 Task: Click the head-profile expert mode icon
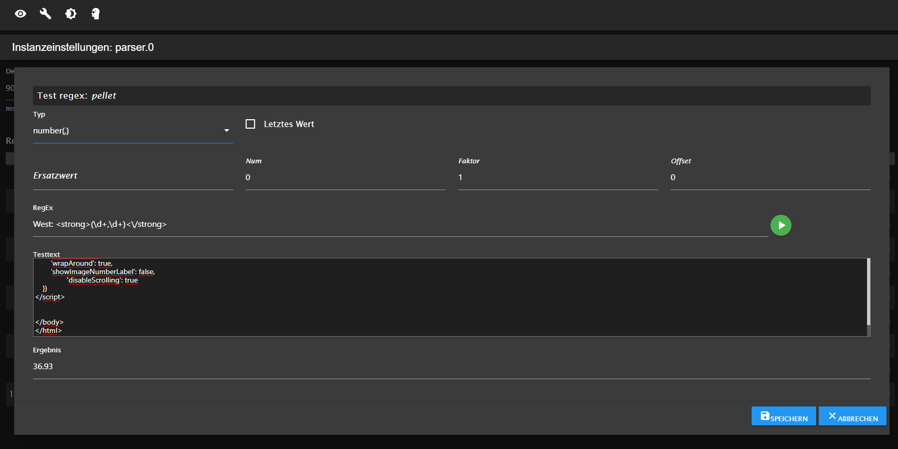point(96,14)
